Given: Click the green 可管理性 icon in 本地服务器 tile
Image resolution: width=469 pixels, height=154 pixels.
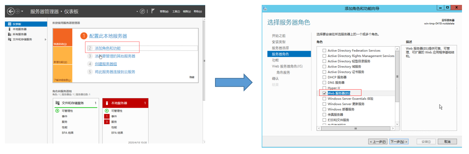Looking at the screenshot, I should click(x=107, y=111).
